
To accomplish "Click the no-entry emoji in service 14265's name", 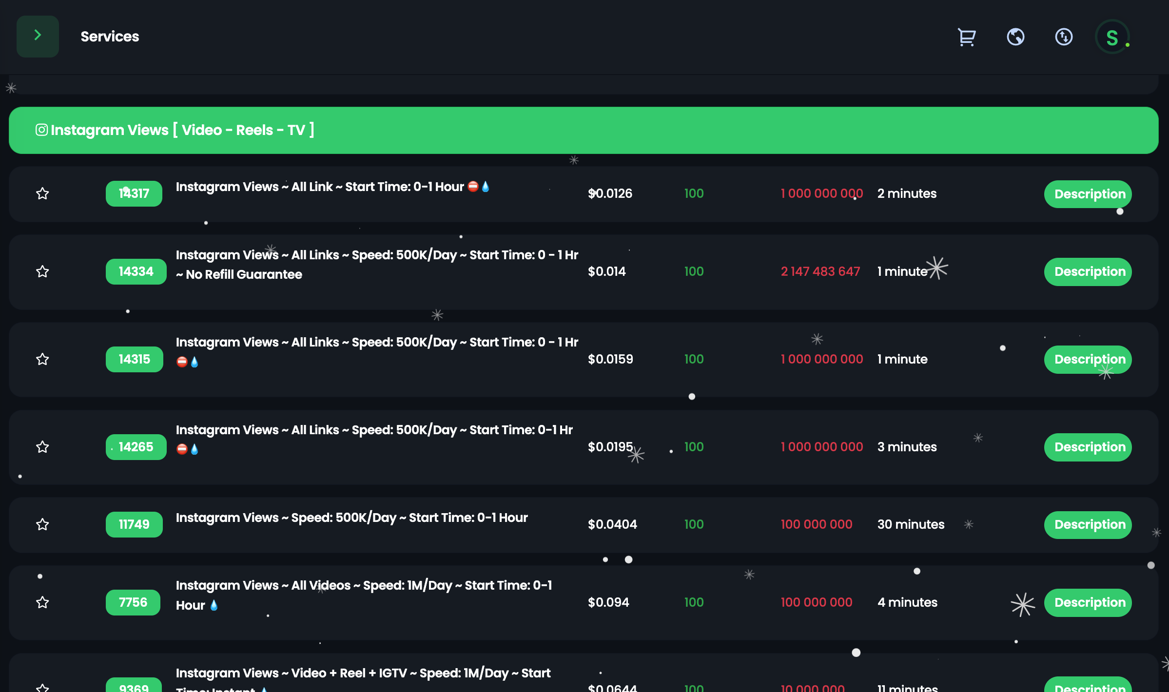I will pos(182,449).
